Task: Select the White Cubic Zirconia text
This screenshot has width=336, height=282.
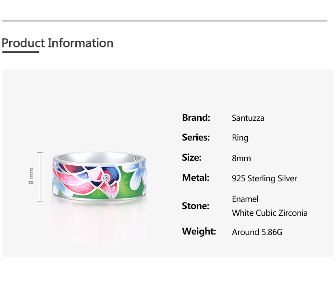Action: pos(269,213)
